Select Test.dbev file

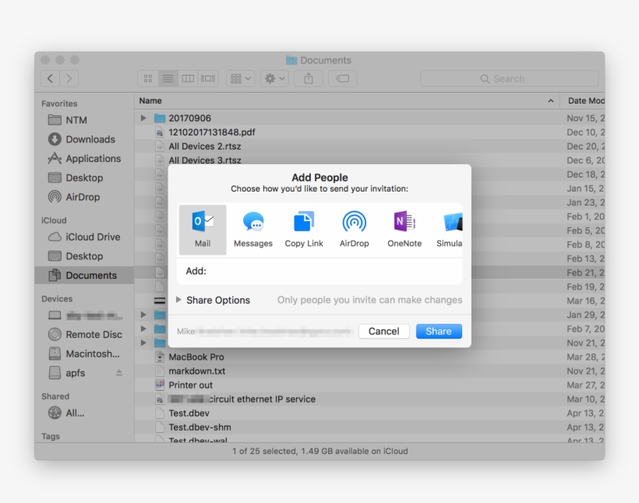(369, 413)
